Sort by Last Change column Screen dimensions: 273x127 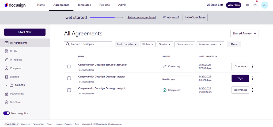tap(208, 56)
